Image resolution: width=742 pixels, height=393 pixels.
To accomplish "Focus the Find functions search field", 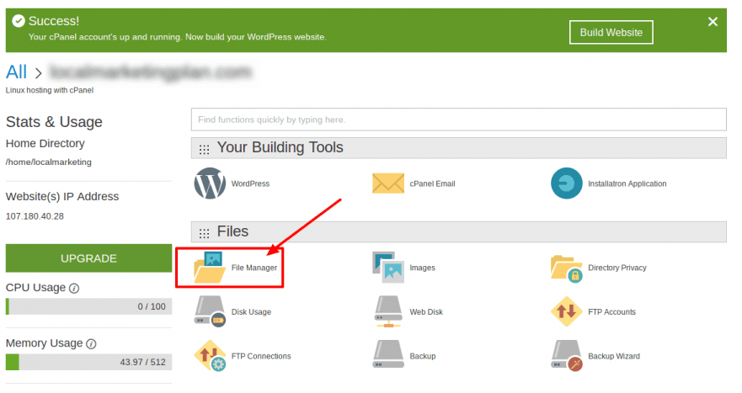I will [458, 119].
